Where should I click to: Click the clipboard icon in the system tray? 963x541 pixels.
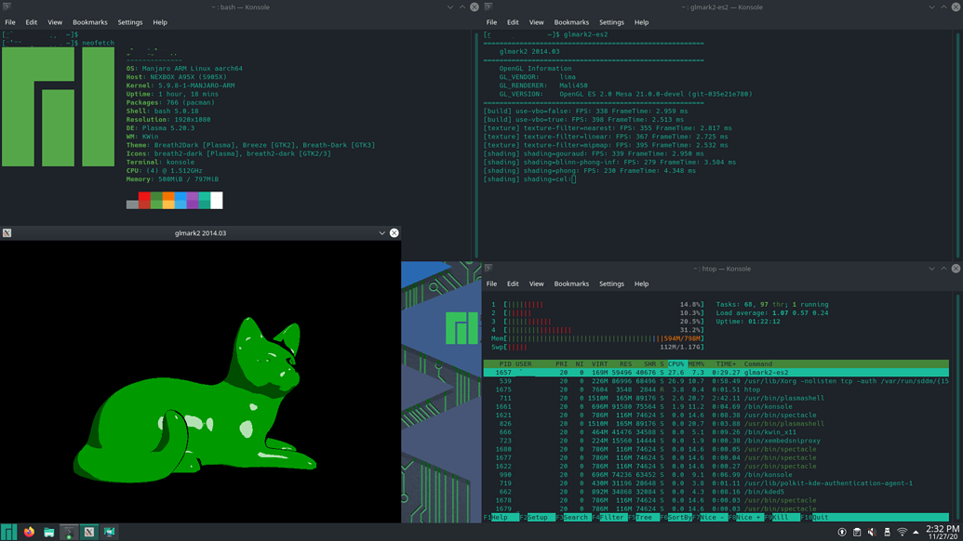[857, 532]
